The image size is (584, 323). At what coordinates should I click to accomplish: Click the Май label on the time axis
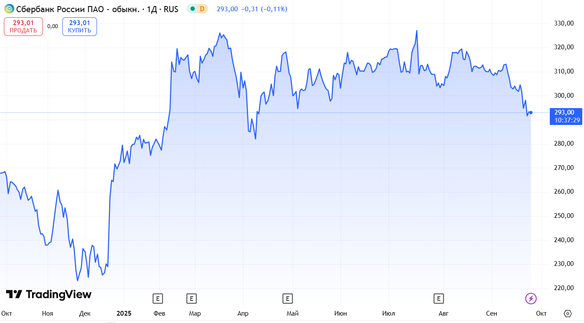[293, 313]
